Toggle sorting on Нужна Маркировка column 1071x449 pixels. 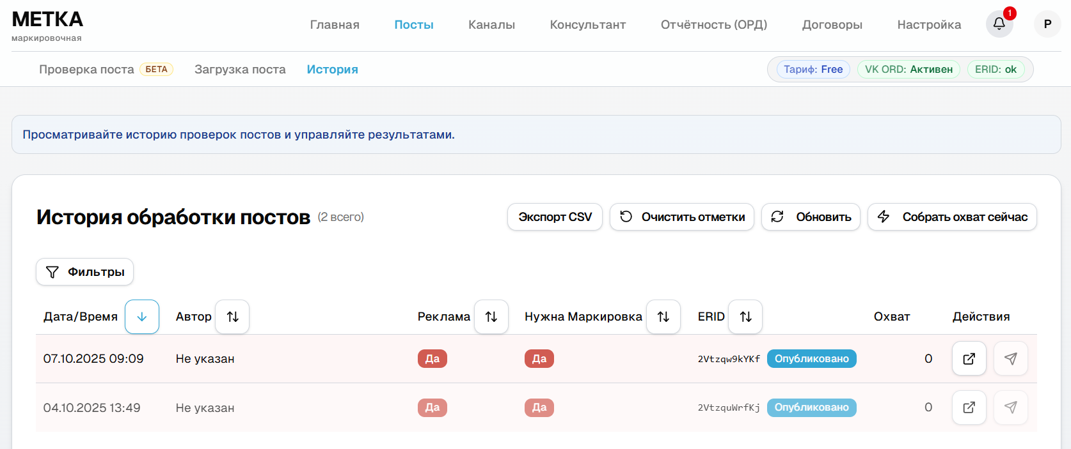663,317
